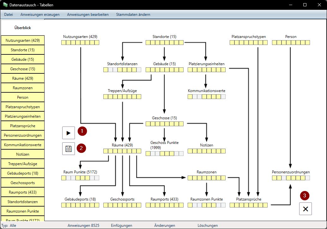The width and height of the screenshot is (327, 229).
Task: Open the Datei menu
Action: (9, 15)
